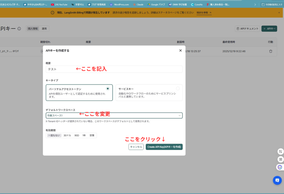Select the サービスキー radio option

tap(178, 89)
